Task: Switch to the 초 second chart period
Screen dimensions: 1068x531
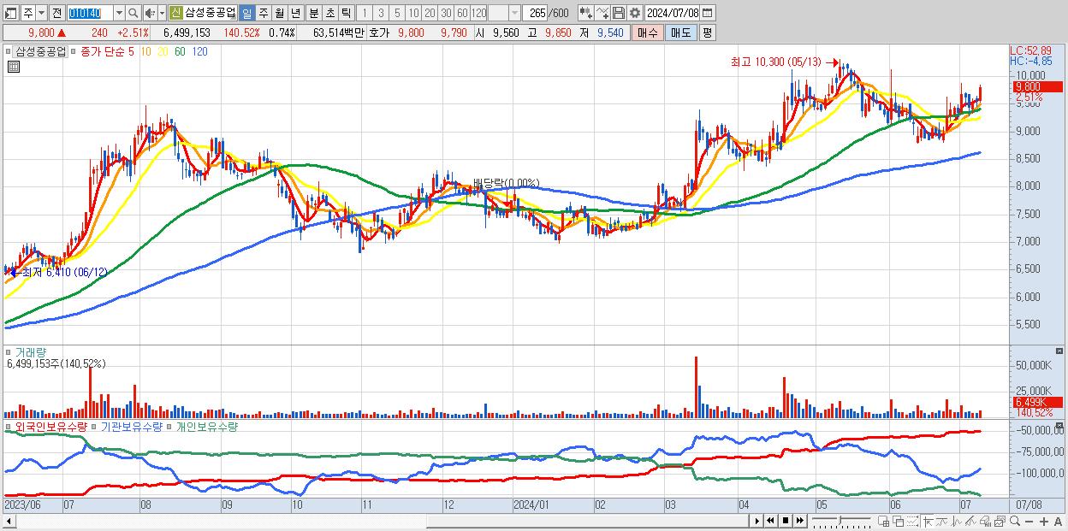Action: point(329,13)
